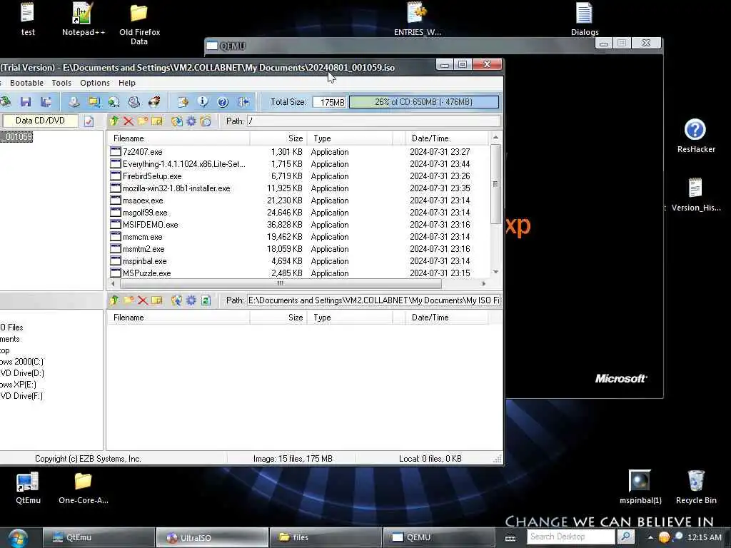Click the Save As icon with two floppy disks
The image size is (731, 548).
point(46,101)
